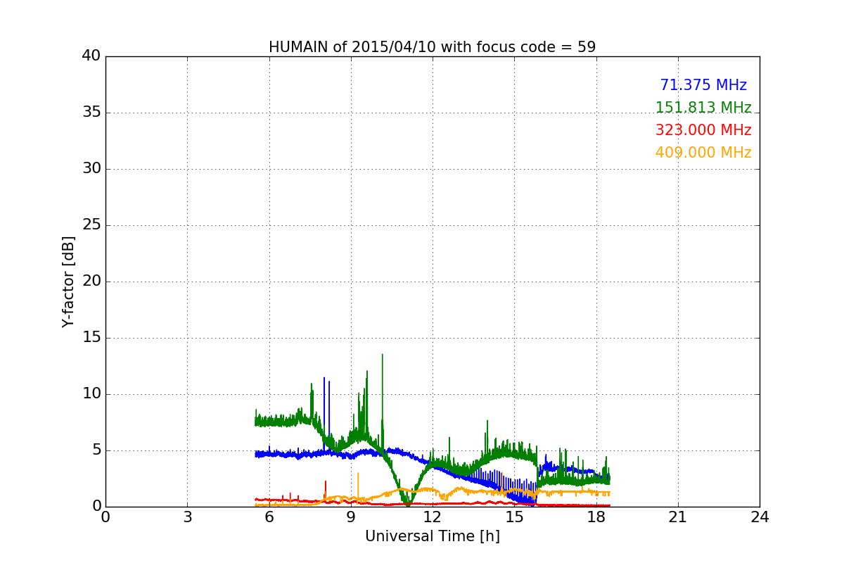
Task: Click the x-axis tick label '24'
Action: 760,517
